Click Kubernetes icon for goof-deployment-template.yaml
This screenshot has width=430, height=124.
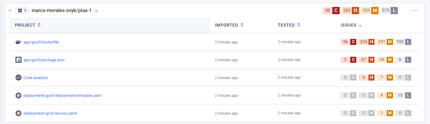pyautogui.click(x=18, y=95)
